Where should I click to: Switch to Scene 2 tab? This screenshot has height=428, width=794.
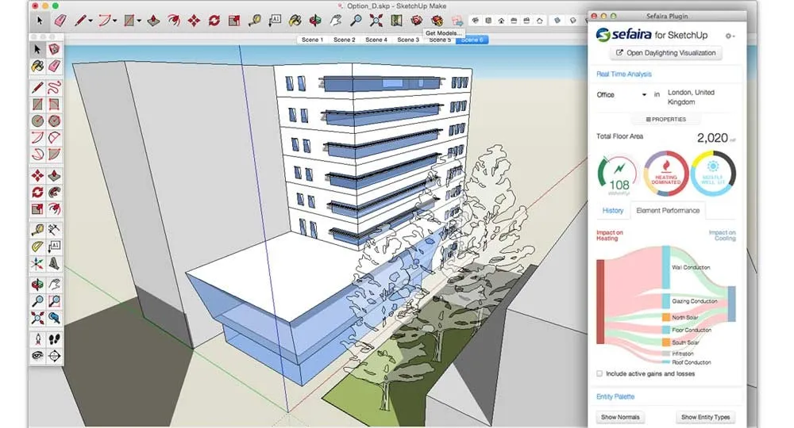(x=345, y=40)
